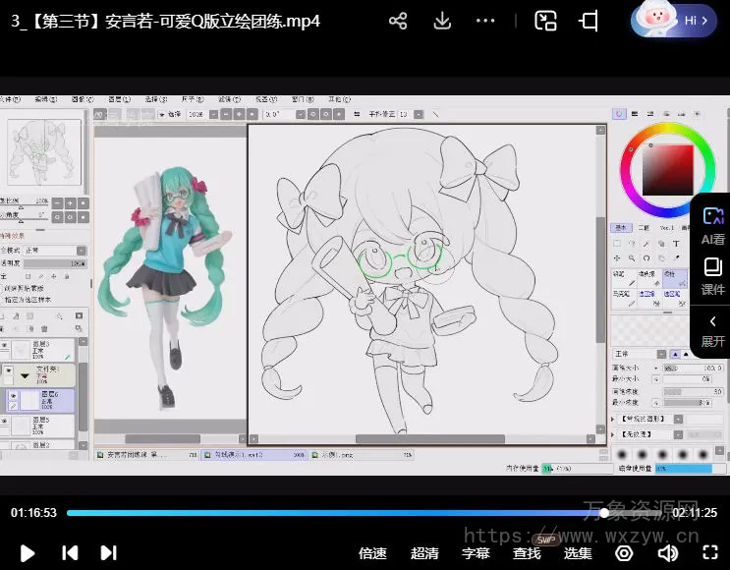The image size is (730, 570).
Task: Open the 字幕 subtitles menu
Action: pos(476,553)
